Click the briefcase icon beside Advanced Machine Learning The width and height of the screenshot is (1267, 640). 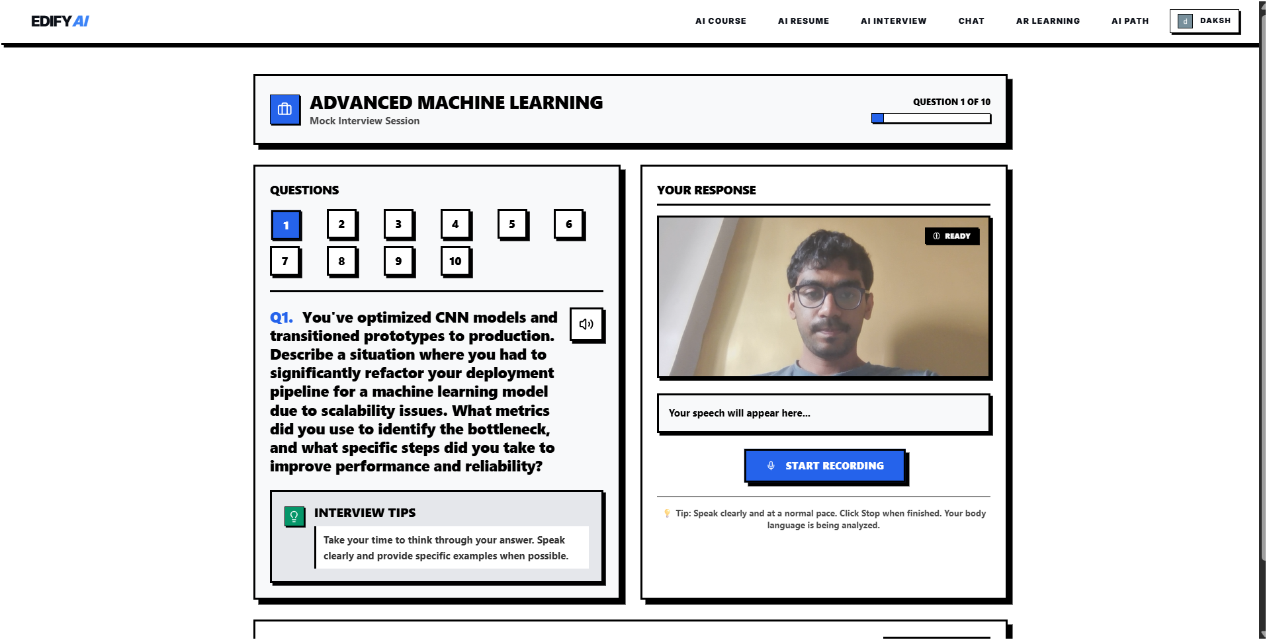[284, 109]
